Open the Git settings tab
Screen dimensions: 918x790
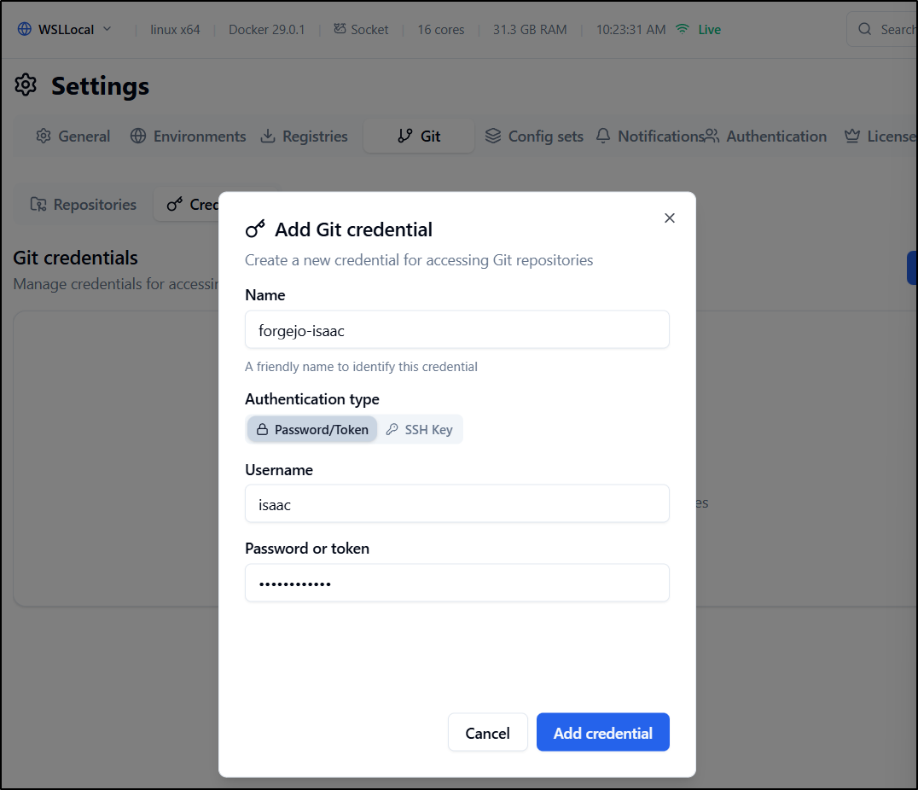tap(419, 137)
